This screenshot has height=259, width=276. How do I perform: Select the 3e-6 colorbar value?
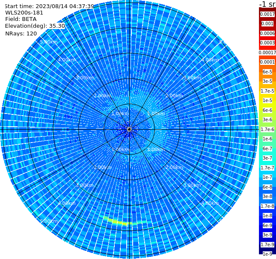(x=267, y=119)
